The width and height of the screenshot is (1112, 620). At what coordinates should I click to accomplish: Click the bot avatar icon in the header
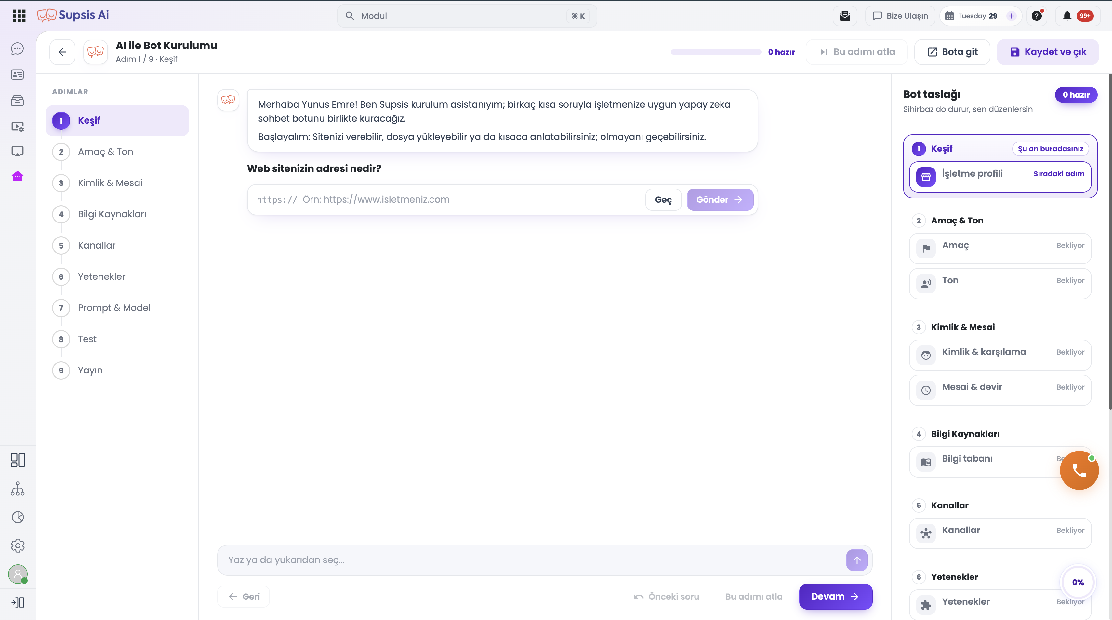[95, 52]
